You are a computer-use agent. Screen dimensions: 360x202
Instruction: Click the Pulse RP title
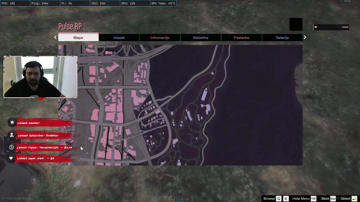[x=70, y=26]
